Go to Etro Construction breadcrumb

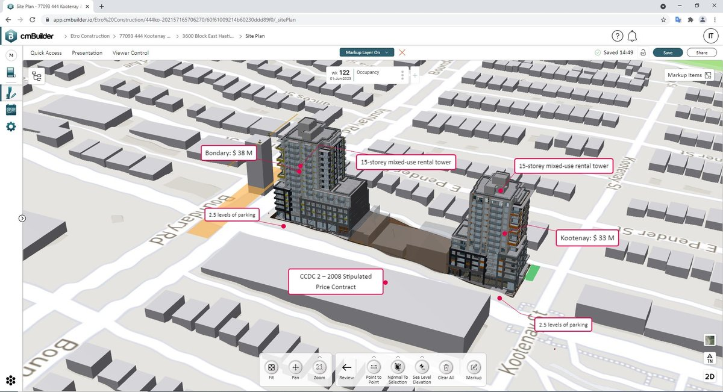[90, 36]
